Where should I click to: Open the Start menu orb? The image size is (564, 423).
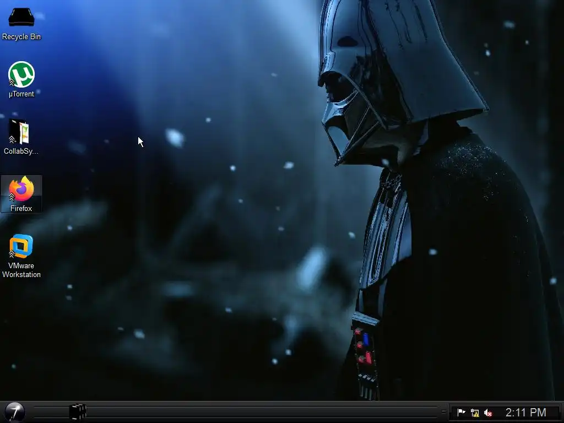coord(15,412)
